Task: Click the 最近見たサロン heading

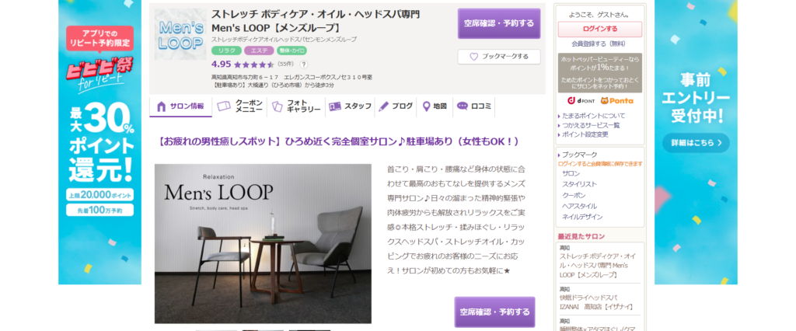Action: click(x=581, y=236)
